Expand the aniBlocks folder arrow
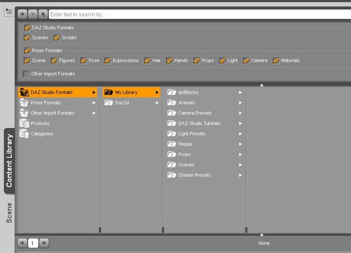This screenshot has height=253, width=351. [x=240, y=92]
